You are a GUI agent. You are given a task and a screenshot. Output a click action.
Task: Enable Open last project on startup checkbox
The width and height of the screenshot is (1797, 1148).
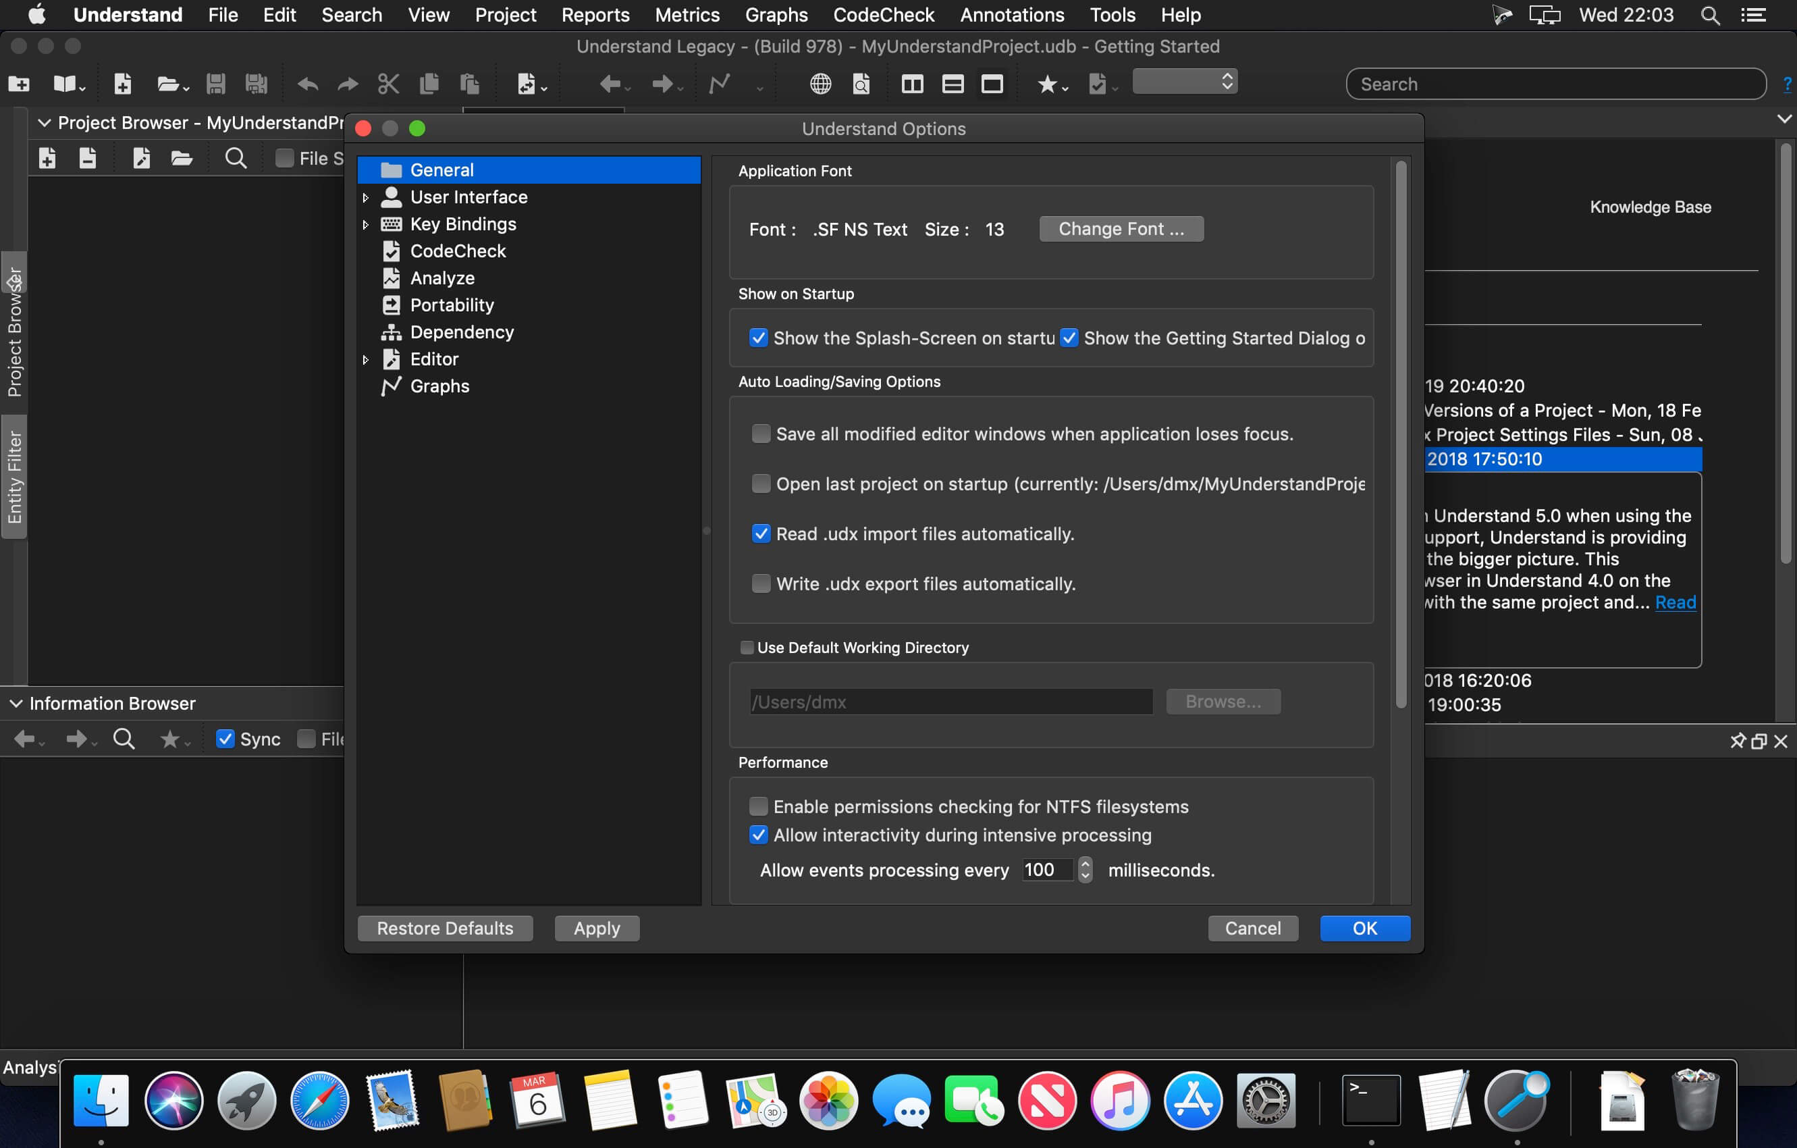click(760, 484)
